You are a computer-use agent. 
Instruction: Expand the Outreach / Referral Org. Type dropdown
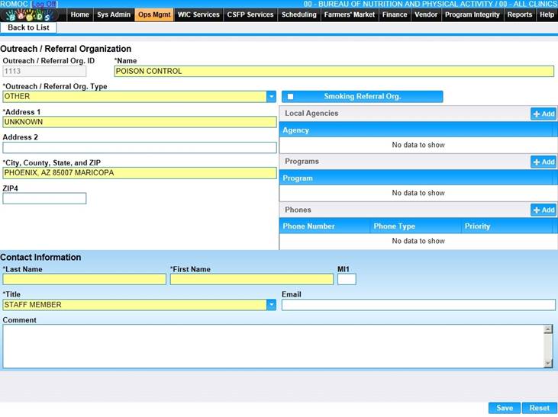pos(271,97)
